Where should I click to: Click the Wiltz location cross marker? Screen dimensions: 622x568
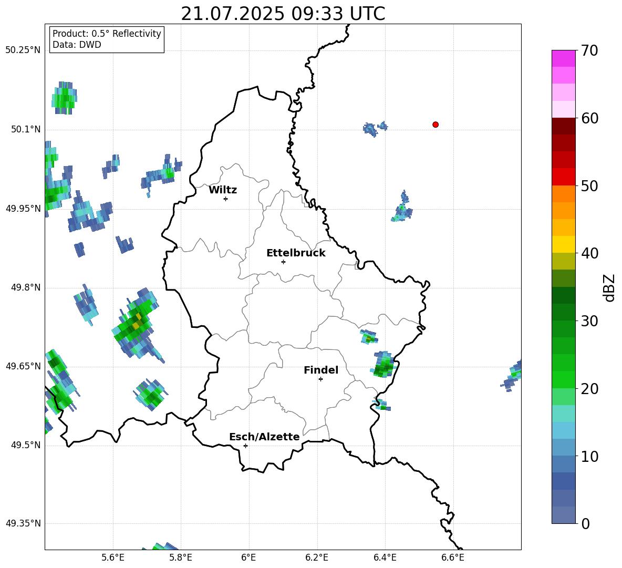226,199
